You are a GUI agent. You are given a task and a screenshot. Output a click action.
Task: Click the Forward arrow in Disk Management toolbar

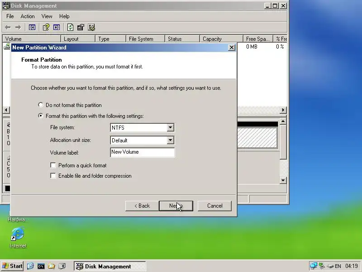(18, 28)
